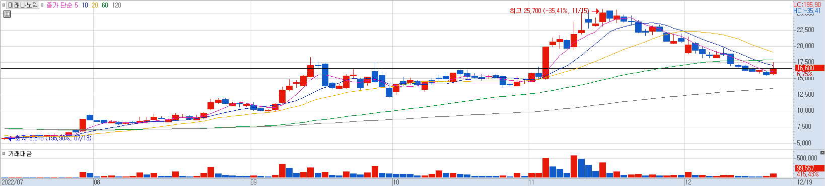Select the 종가 단순 5 moving average label
The image size is (825, 186).
point(62,5)
